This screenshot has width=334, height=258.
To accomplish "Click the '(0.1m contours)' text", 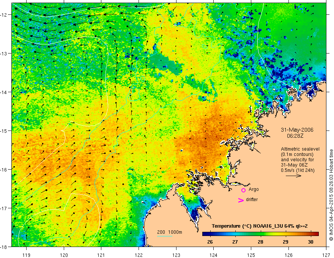I will [x=297, y=154].
